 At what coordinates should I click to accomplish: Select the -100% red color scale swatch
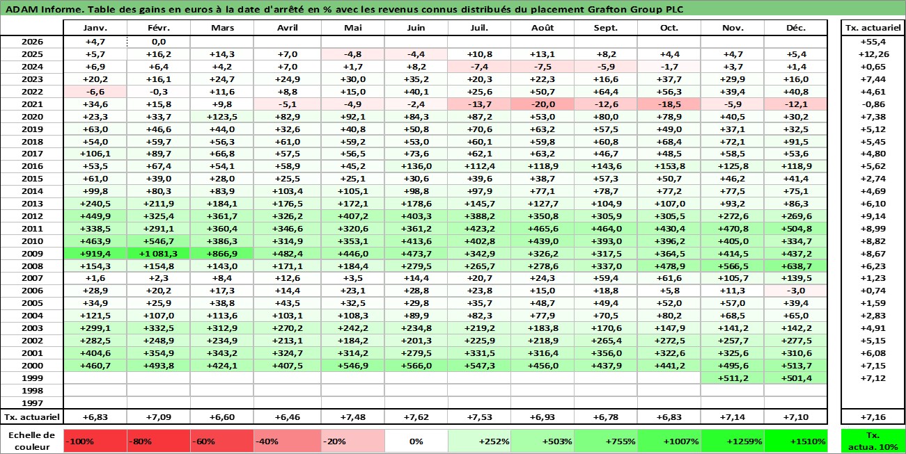point(95,441)
